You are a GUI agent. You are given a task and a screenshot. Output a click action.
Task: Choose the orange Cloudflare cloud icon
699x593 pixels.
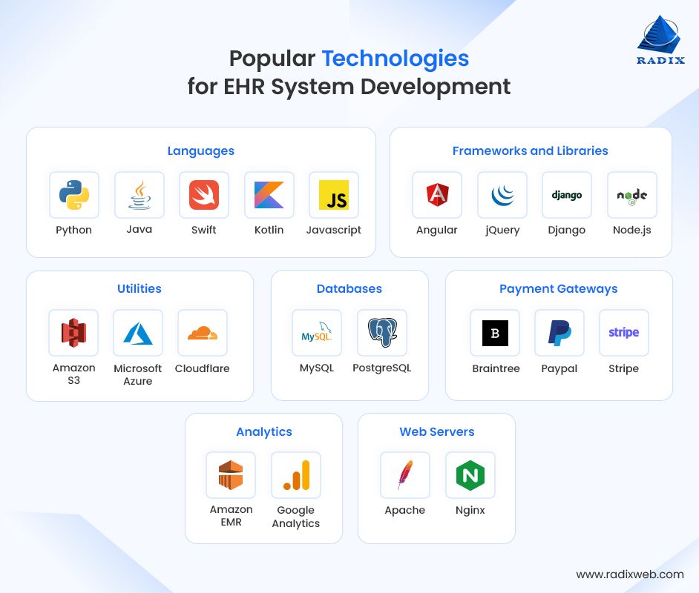203,333
